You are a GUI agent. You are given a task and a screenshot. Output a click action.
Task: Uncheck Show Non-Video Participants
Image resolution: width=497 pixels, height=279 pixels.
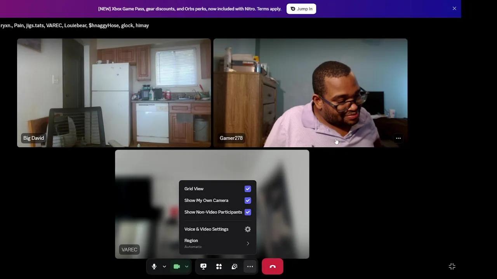point(248,212)
